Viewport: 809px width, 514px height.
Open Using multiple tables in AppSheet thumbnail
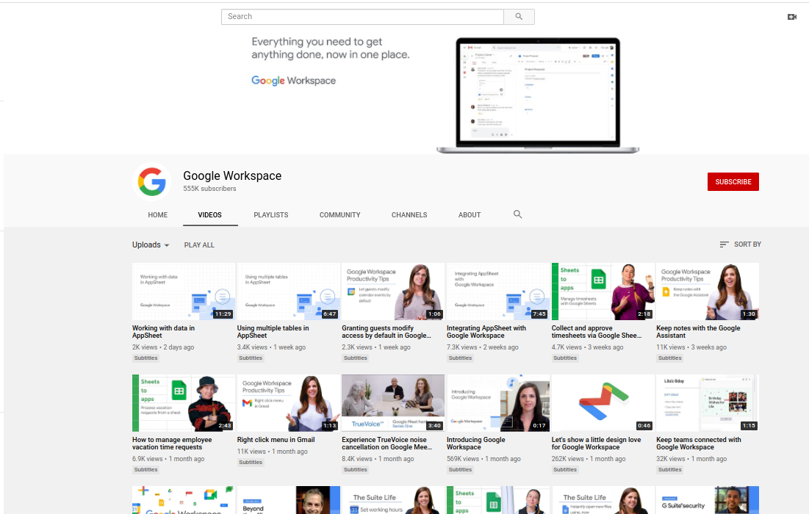289,292
